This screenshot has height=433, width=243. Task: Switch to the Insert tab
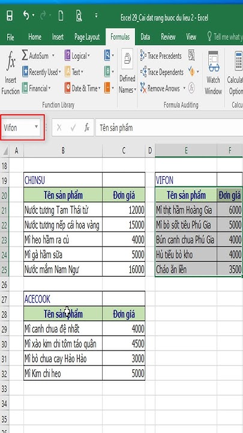coord(58,37)
